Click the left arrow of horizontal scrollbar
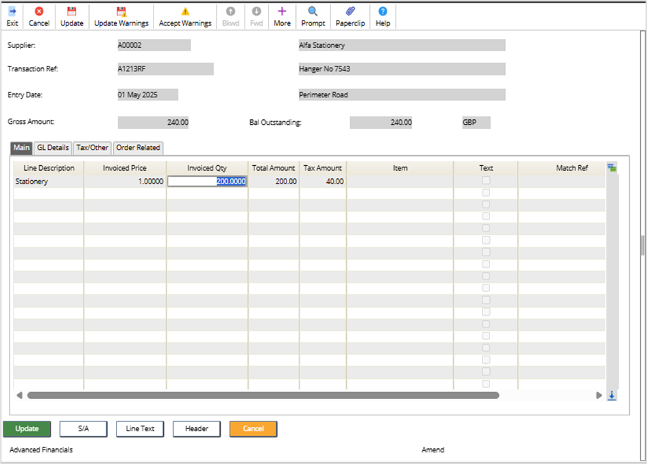 tap(19, 395)
